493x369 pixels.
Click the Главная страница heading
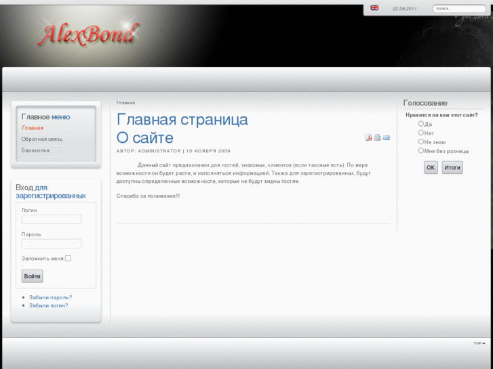(x=182, y=120)
